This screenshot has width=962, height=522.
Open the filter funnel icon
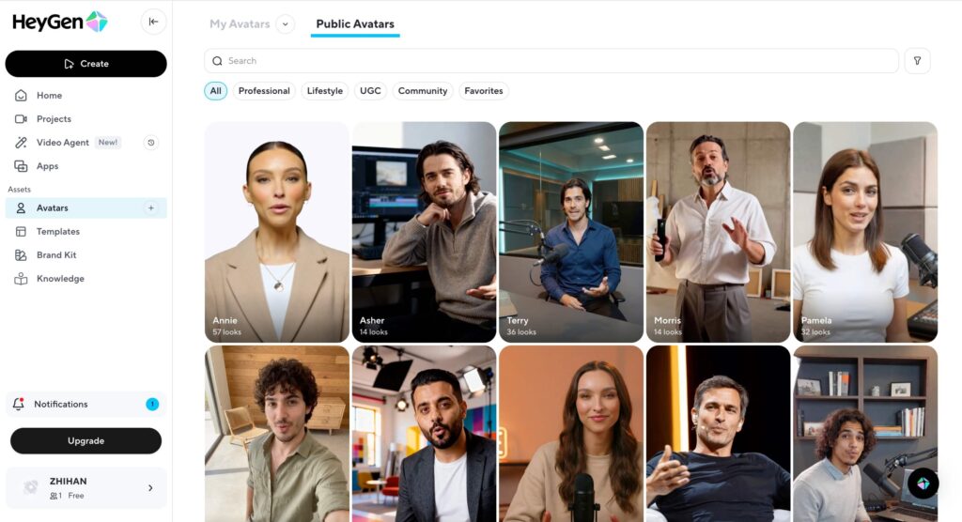coord(917,61)
